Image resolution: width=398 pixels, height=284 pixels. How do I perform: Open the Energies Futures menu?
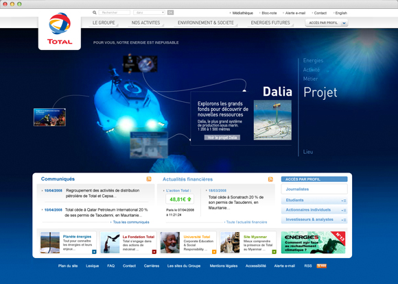(x=270, y=23)
